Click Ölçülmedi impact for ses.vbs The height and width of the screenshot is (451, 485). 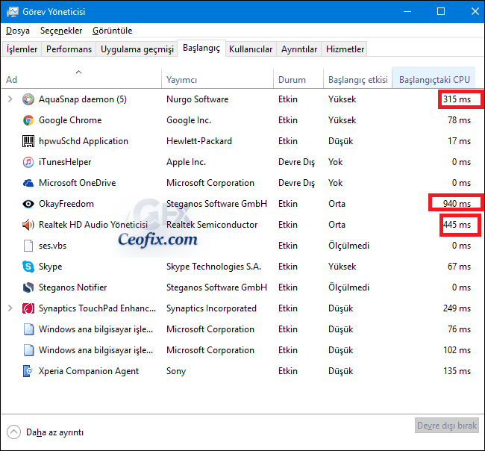348,246
